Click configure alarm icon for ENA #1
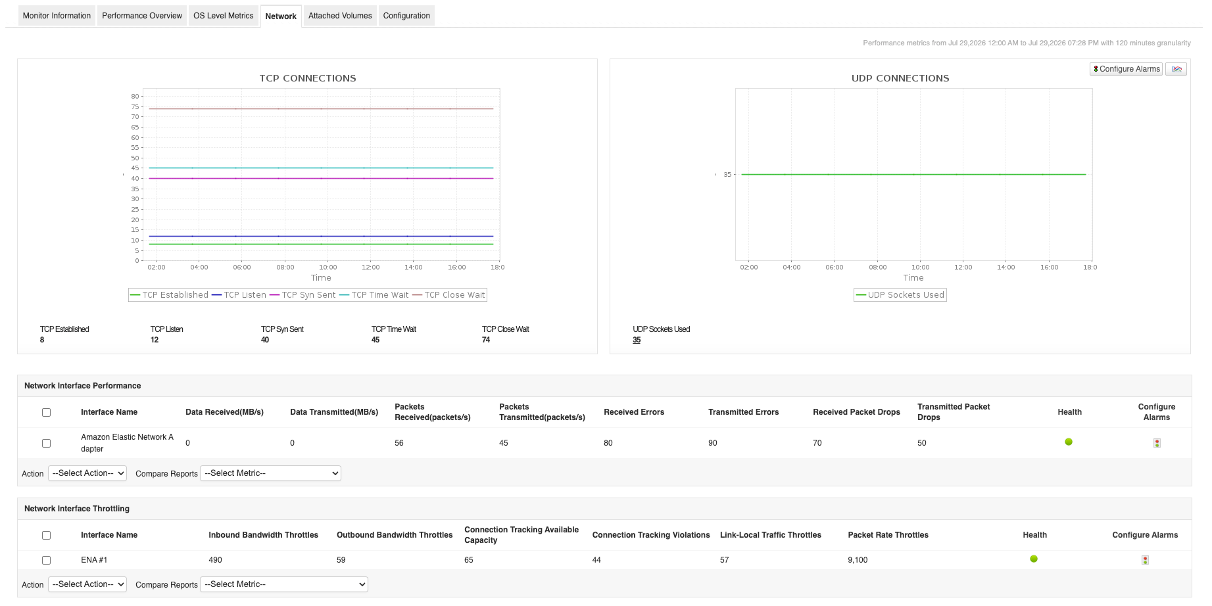The width and height of the screenshot is (1212, 606). tap(1145, 560)
